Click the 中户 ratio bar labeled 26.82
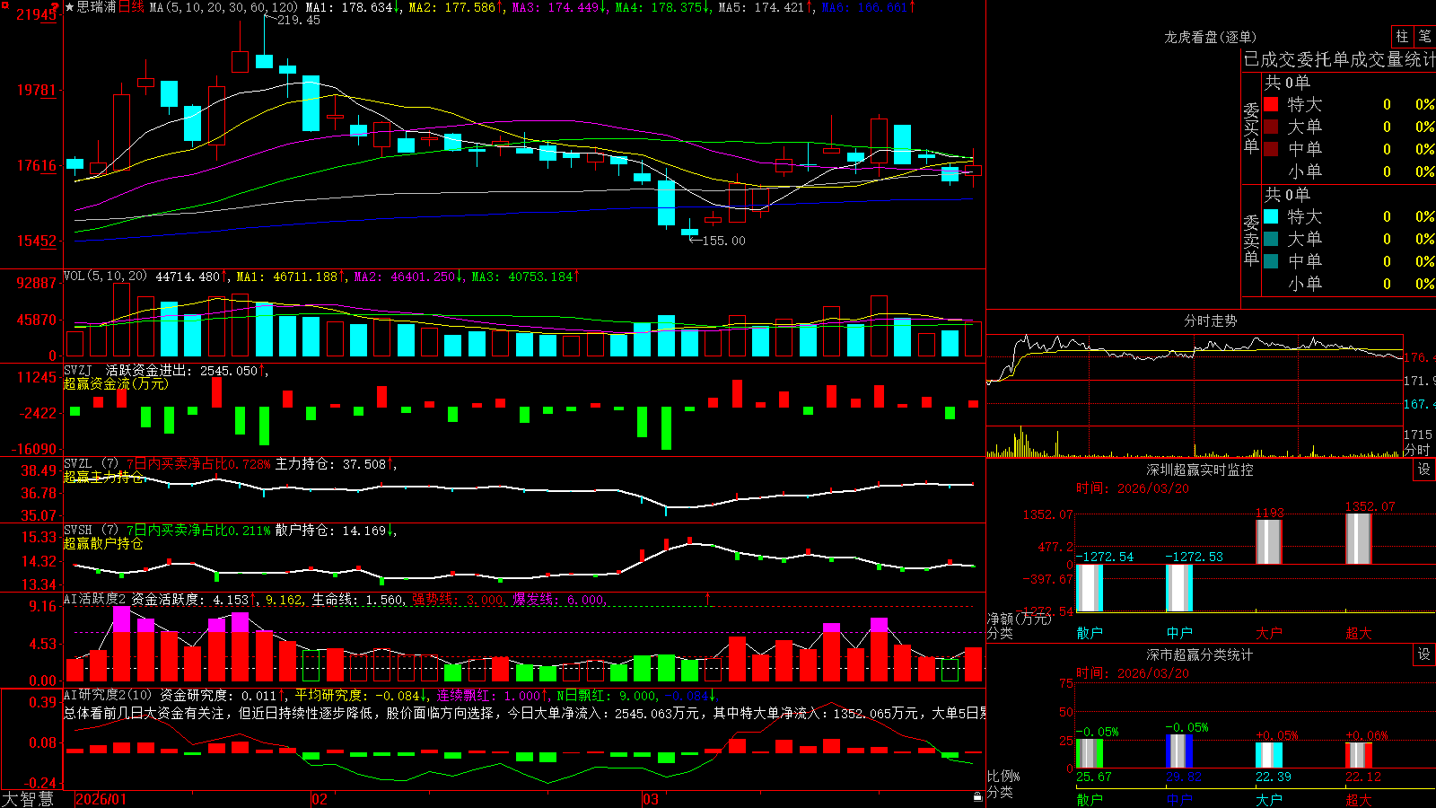 [1178, 751]
